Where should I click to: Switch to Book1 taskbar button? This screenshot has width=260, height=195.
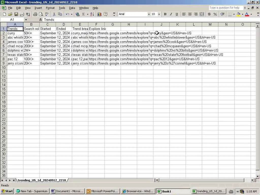click(173, 191)
